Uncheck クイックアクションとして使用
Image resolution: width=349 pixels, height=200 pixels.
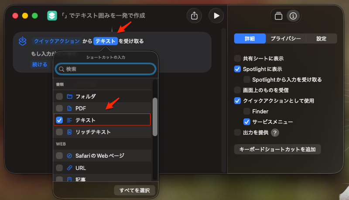237,101
